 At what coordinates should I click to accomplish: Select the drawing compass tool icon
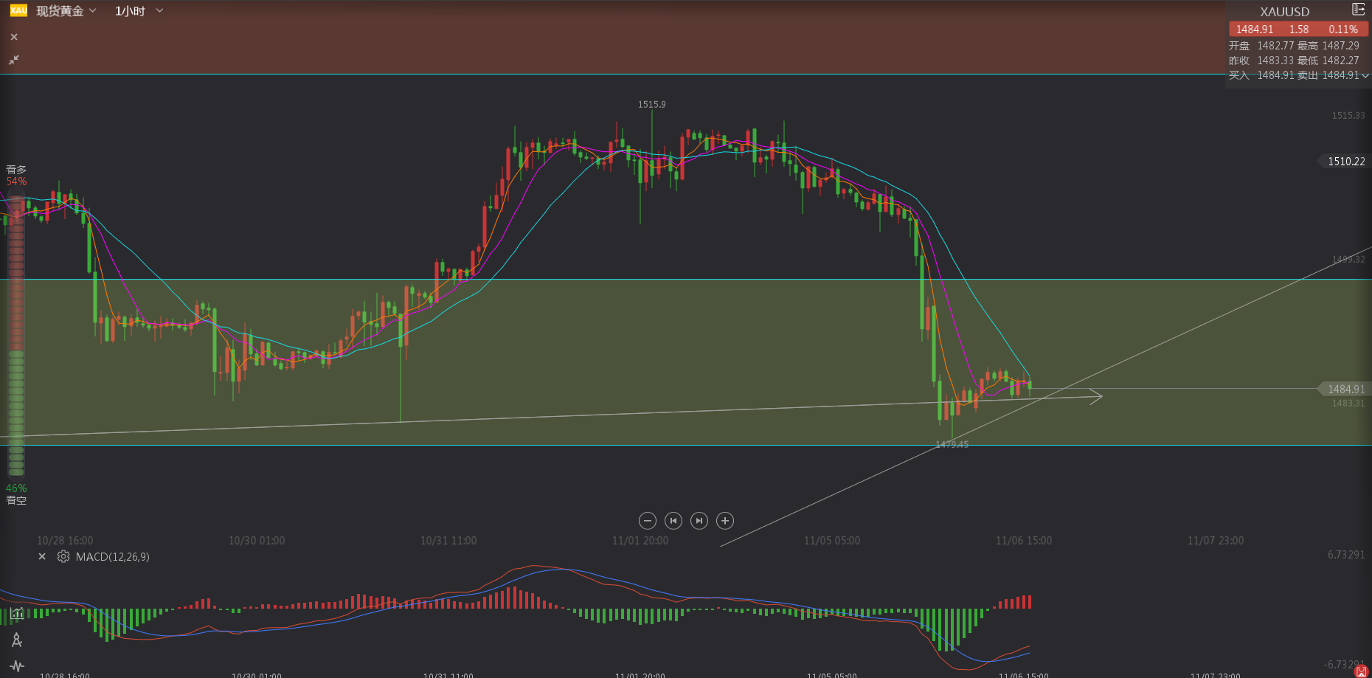[x=17, y=640]
